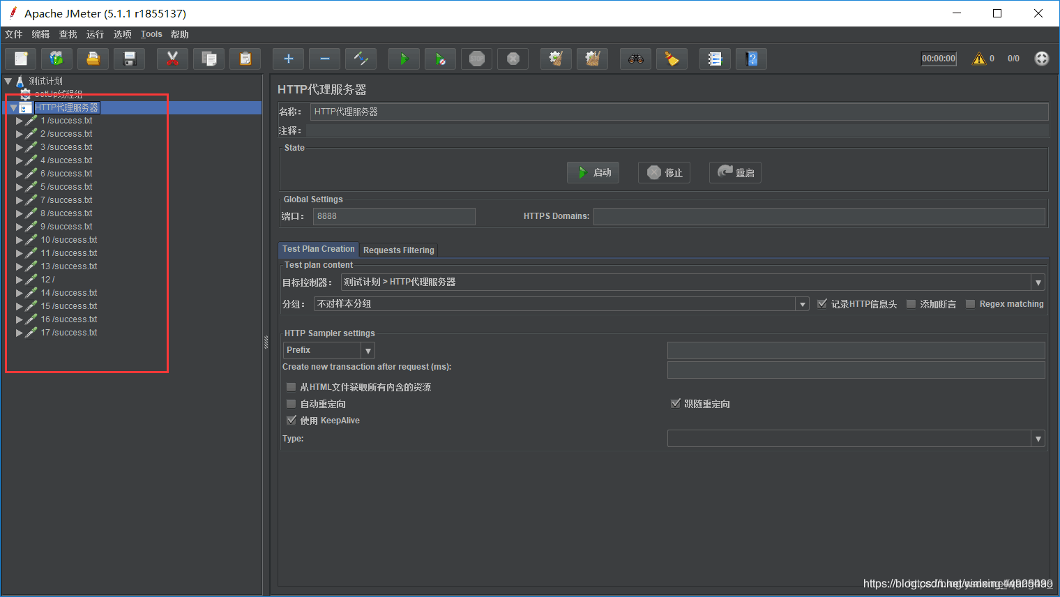The image size is (1060, 597).
Task: Expand the 10 /success.txt node
Action: pyautogui.click(x=20, y=240)
